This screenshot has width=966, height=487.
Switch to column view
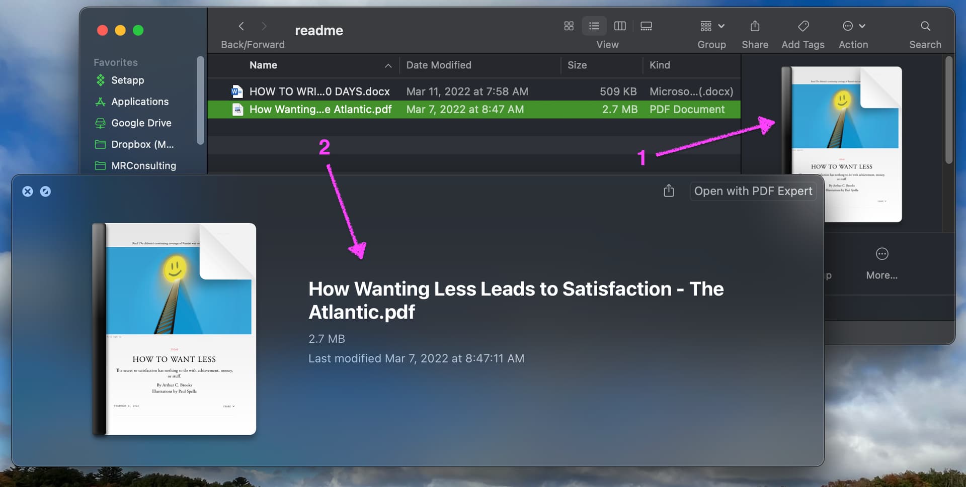click(x=620, y=26)
